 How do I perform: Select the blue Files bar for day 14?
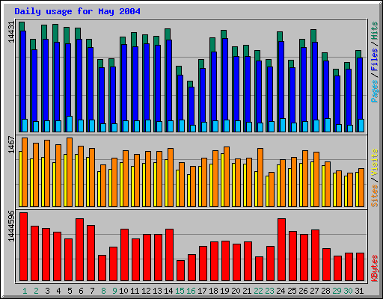pyautogui.click(x=169, y=80)
